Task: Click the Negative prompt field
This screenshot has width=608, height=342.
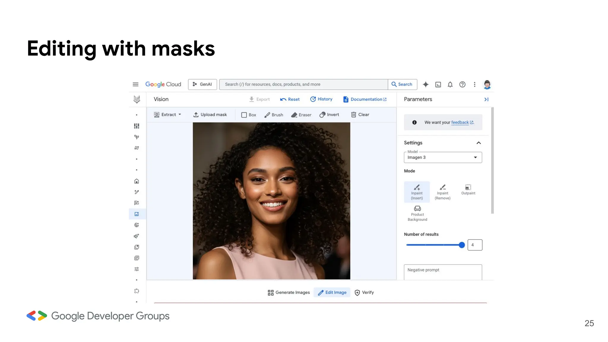Action: [443, 272]
